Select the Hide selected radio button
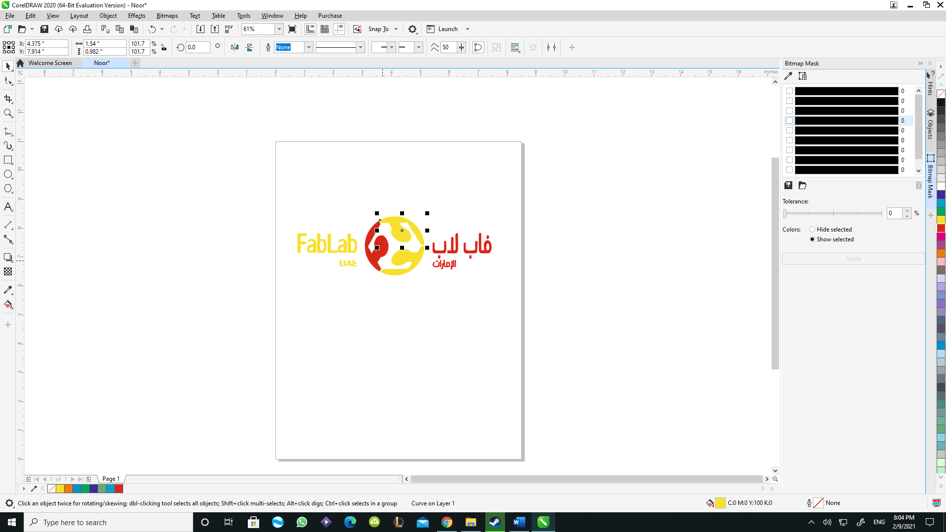The width and height of the screenshot is (946, 532). pos(812,230)
